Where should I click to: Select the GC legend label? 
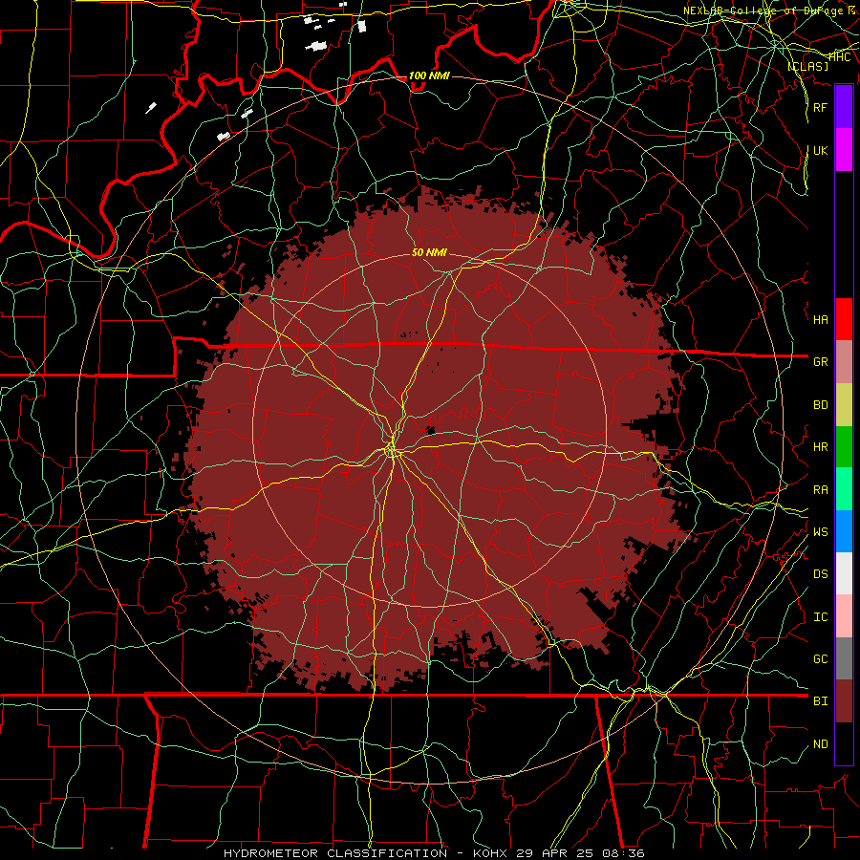(820, 659)
